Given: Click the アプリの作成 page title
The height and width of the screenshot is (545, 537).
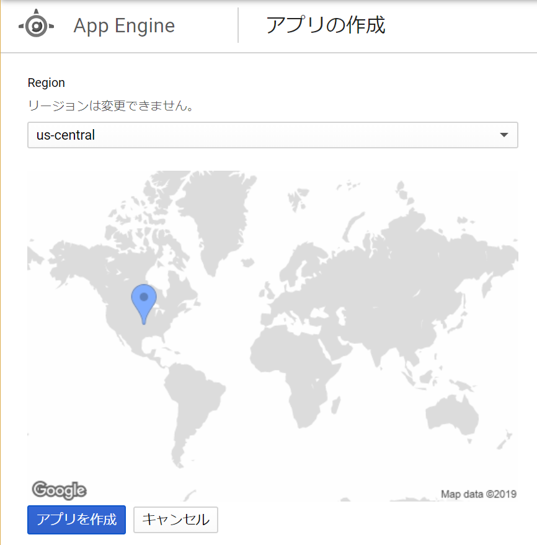Looking at the screenshot, I should point(326,25).
